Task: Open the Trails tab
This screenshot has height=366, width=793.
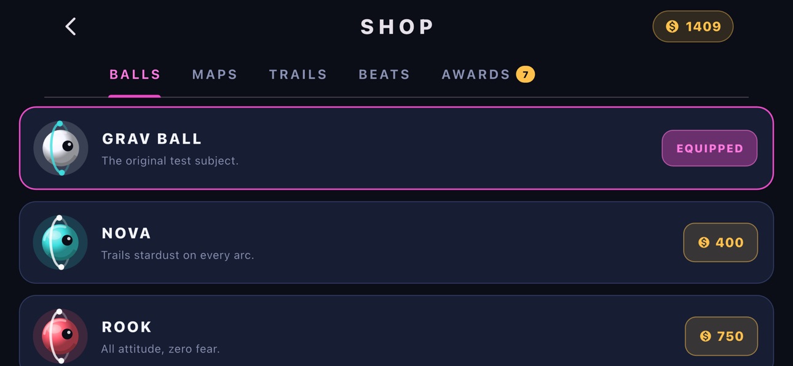Action: pos(298,74)
